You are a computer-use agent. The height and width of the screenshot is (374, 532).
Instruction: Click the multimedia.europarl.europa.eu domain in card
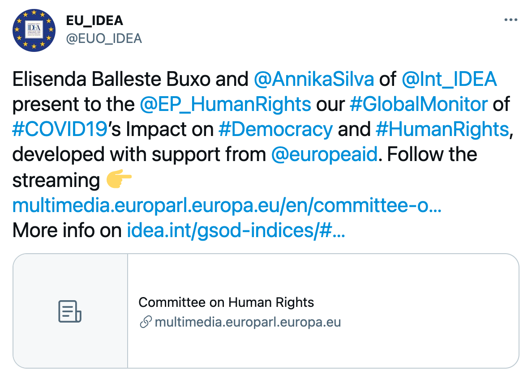248,323
